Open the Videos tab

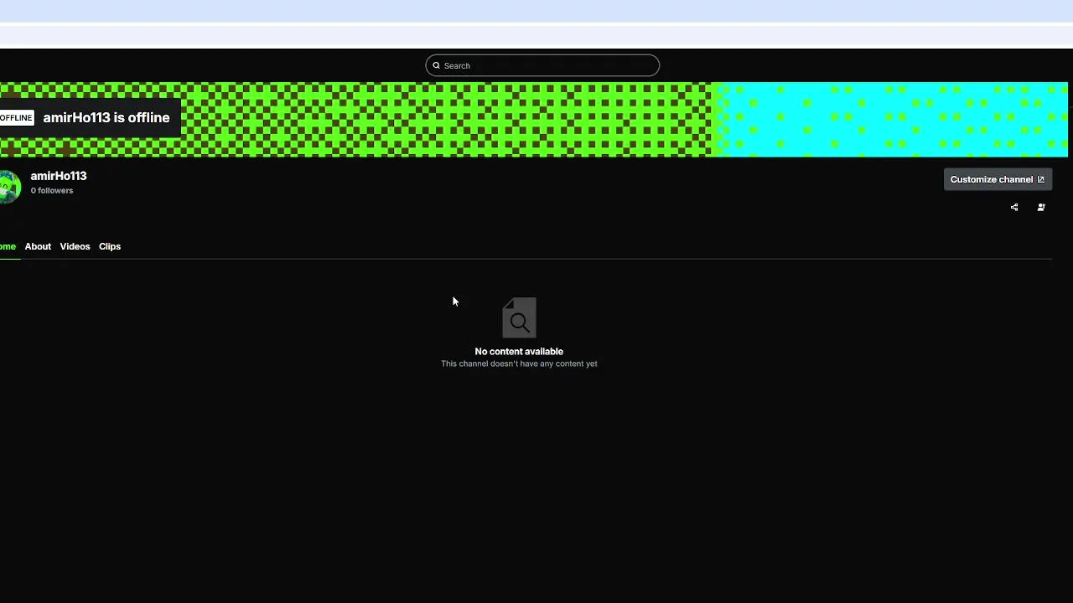click(x=75, y=246)
